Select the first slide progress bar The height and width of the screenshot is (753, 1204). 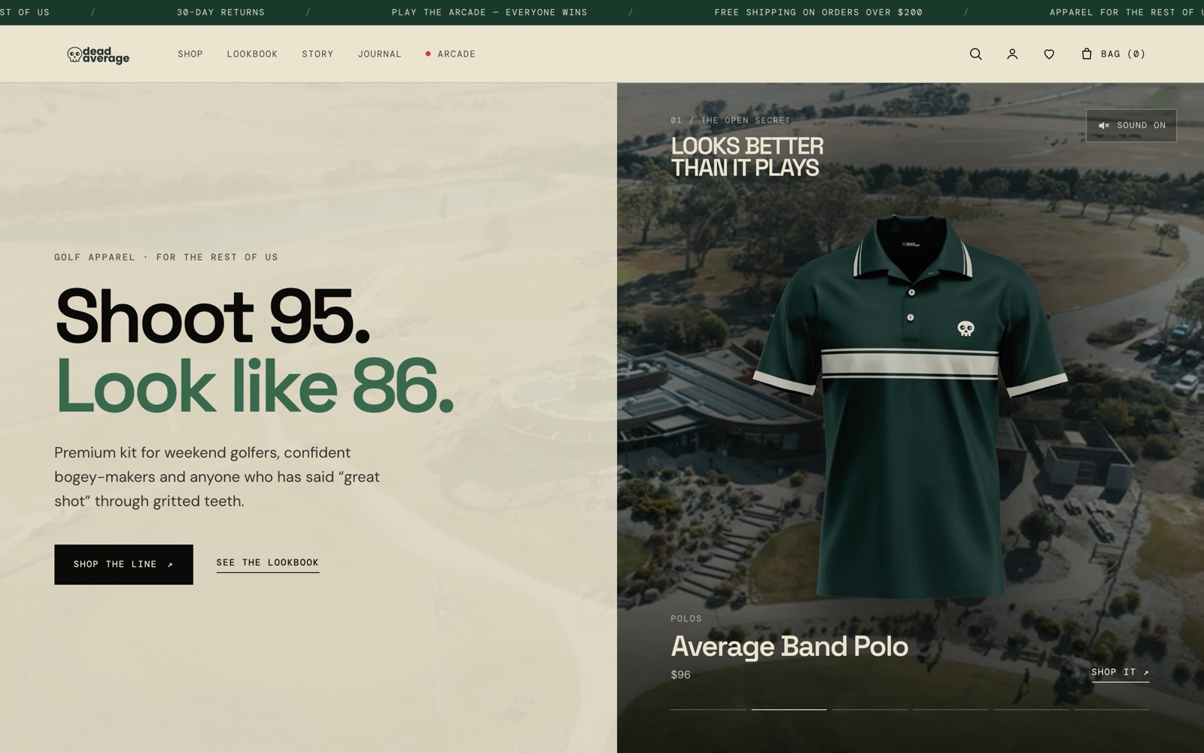(x=708, y=709)
